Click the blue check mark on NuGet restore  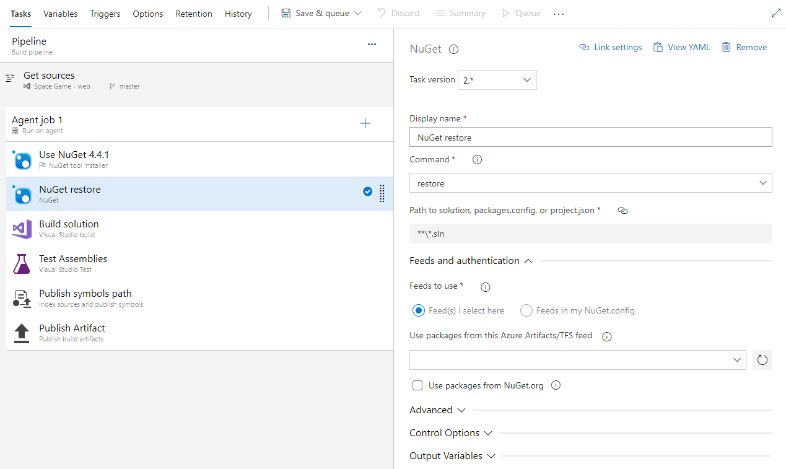pos(367,191)
